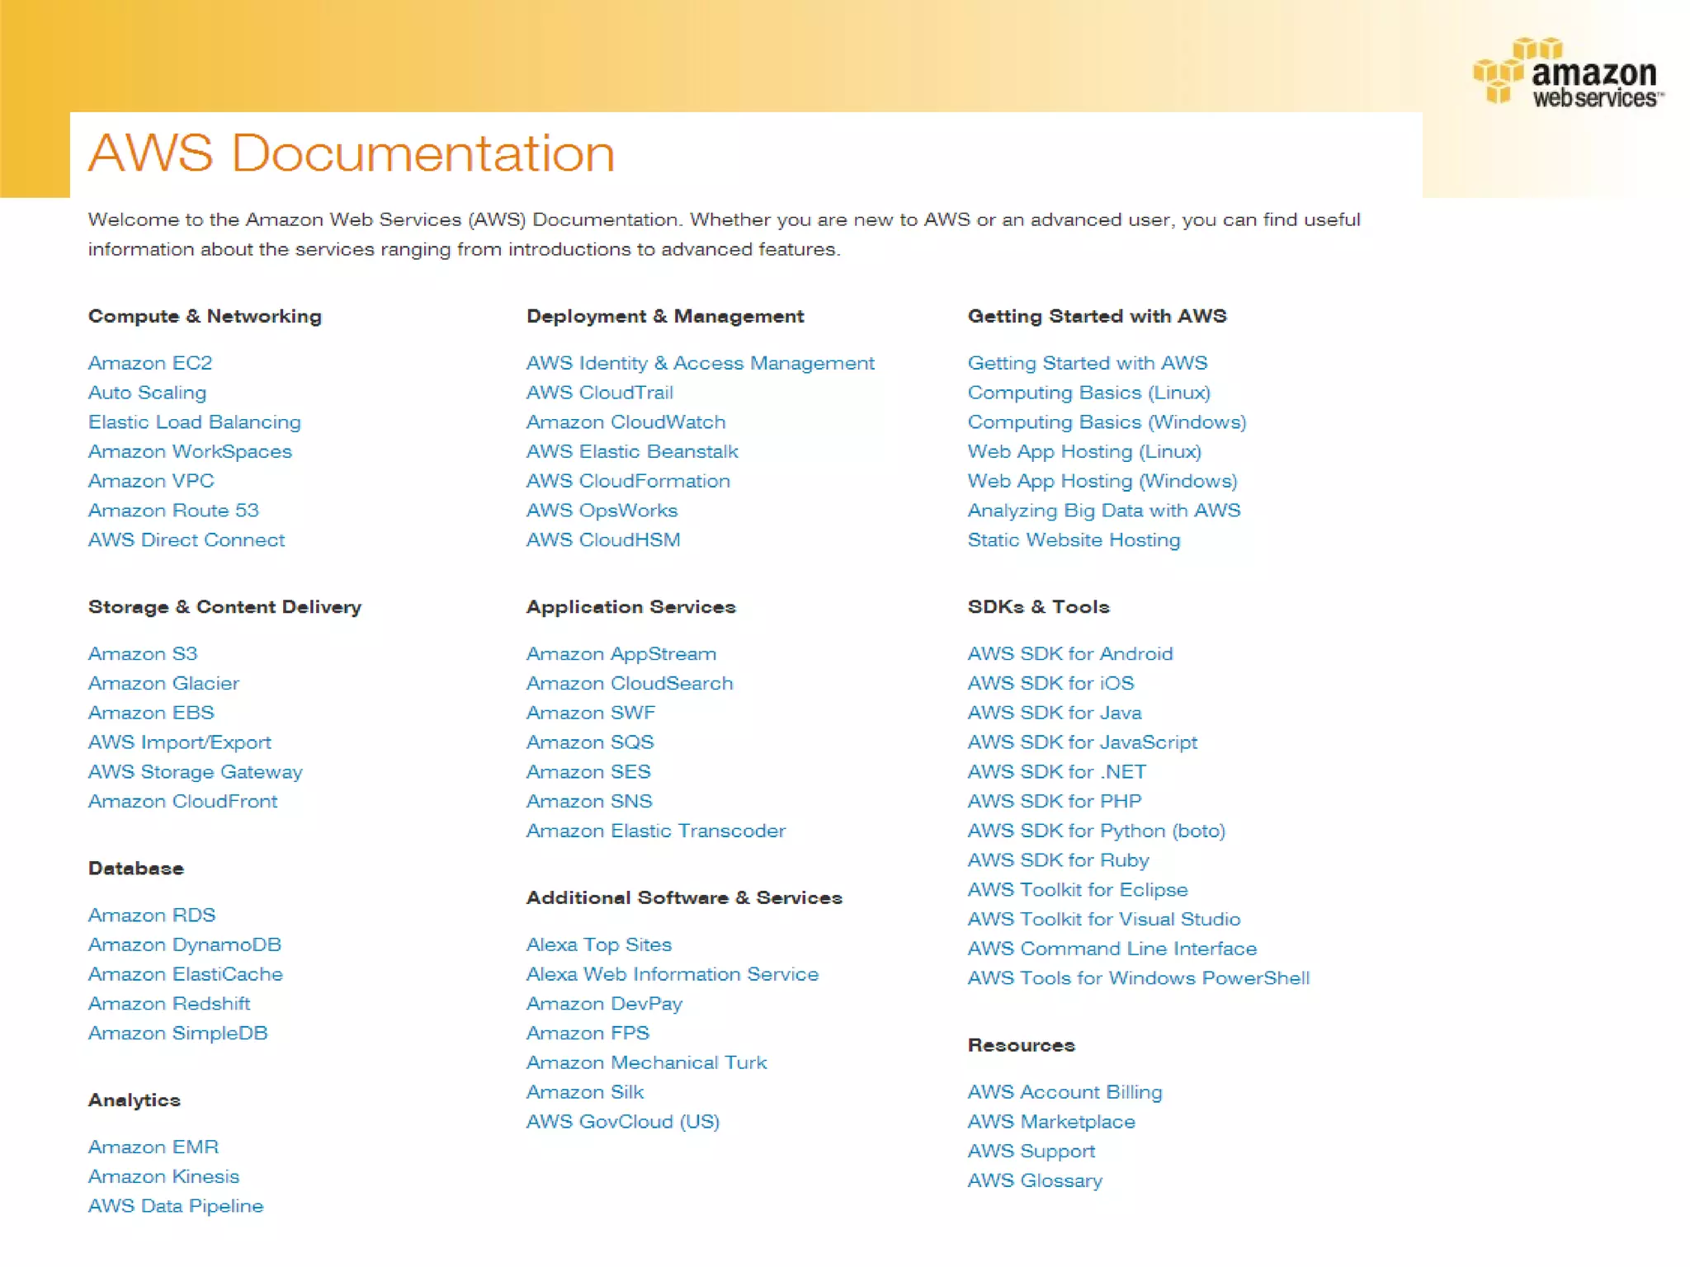Screen dimensions: 1690x1267
Task: Open the Amazon S3 documentation link
Action: pyautogui.click(x=143, y=654)
